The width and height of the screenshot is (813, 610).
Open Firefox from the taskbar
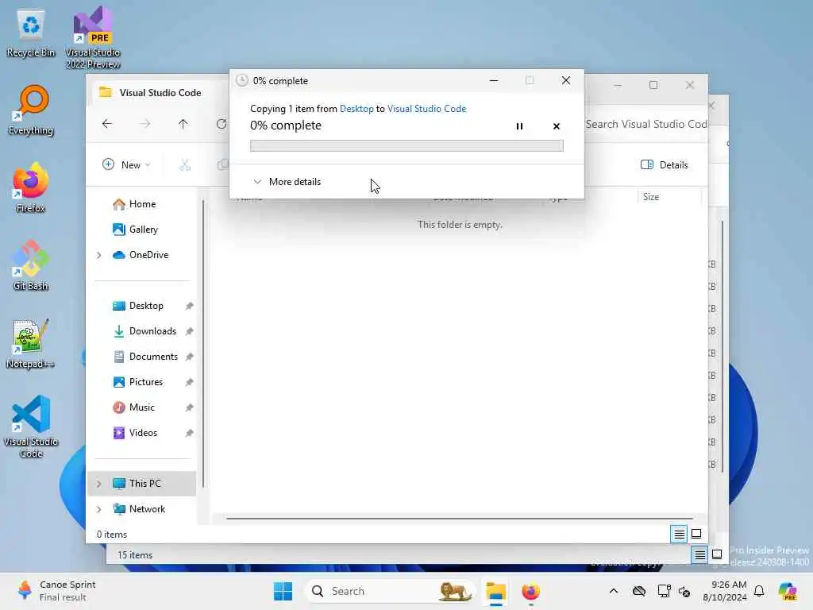coord(530,591)
